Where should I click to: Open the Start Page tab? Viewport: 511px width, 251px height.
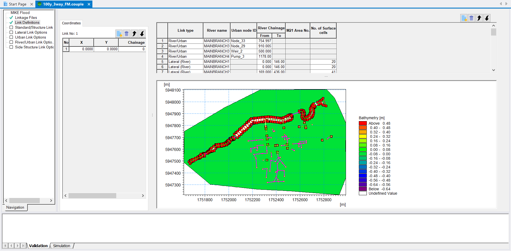pos(18,4)
